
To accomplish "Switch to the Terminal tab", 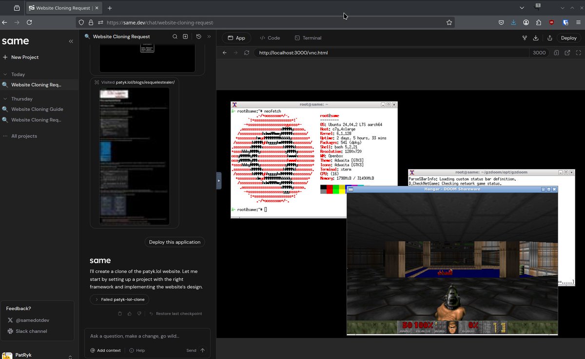I will (x=308, y=38).
